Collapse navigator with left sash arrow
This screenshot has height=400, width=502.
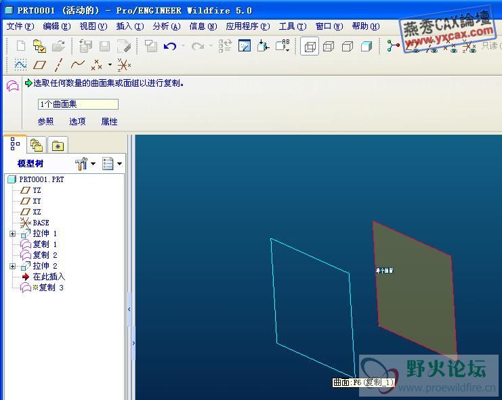pyautogui.click(x=129, y=309)
